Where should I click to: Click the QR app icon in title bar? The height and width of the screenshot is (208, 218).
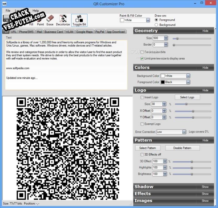click(x=4, y=4)
